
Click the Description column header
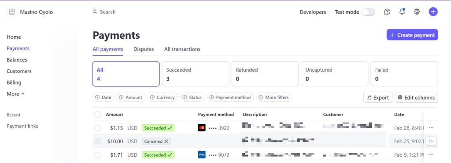click(x=255, y=115)
